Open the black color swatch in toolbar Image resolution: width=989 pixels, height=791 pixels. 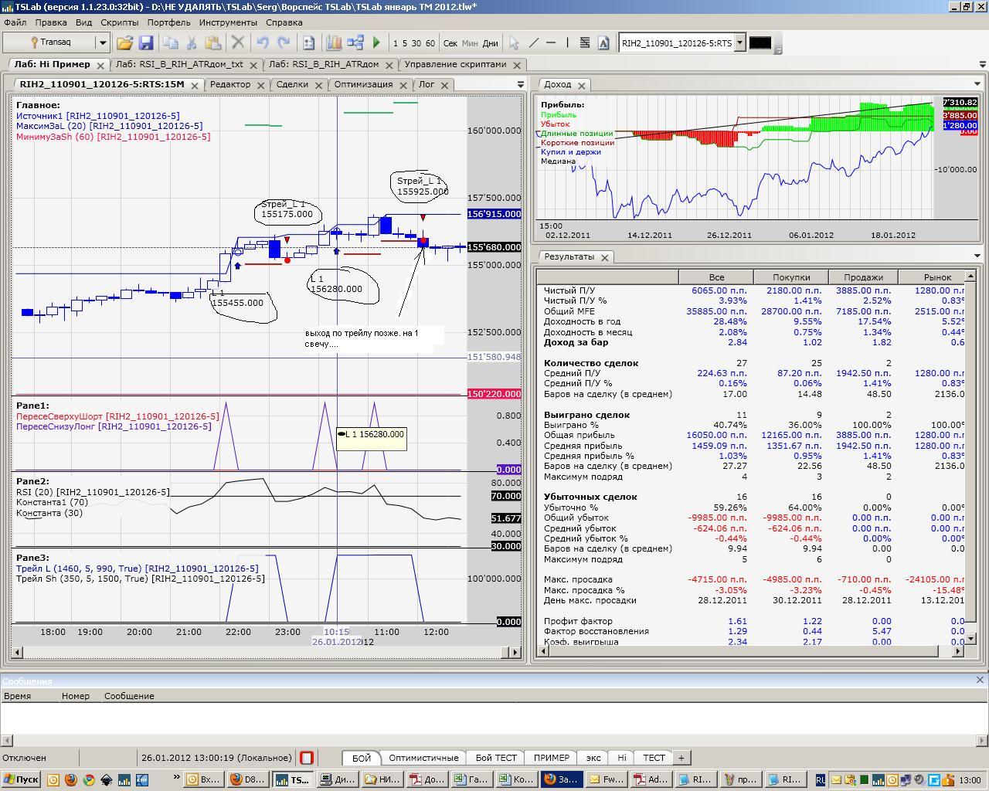coord(760,43)
